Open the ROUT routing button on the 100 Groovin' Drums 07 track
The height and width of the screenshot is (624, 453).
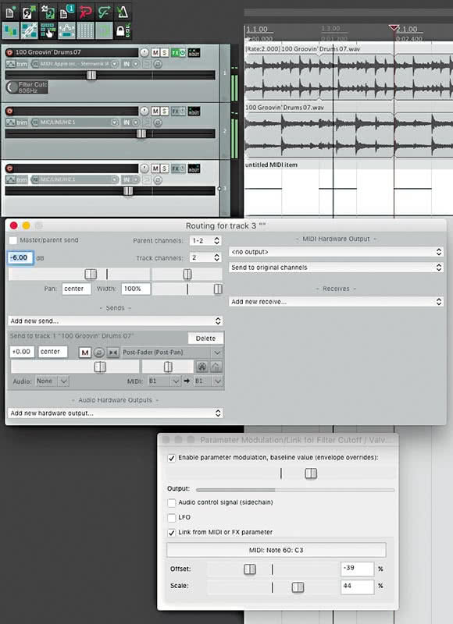point(194,53)
